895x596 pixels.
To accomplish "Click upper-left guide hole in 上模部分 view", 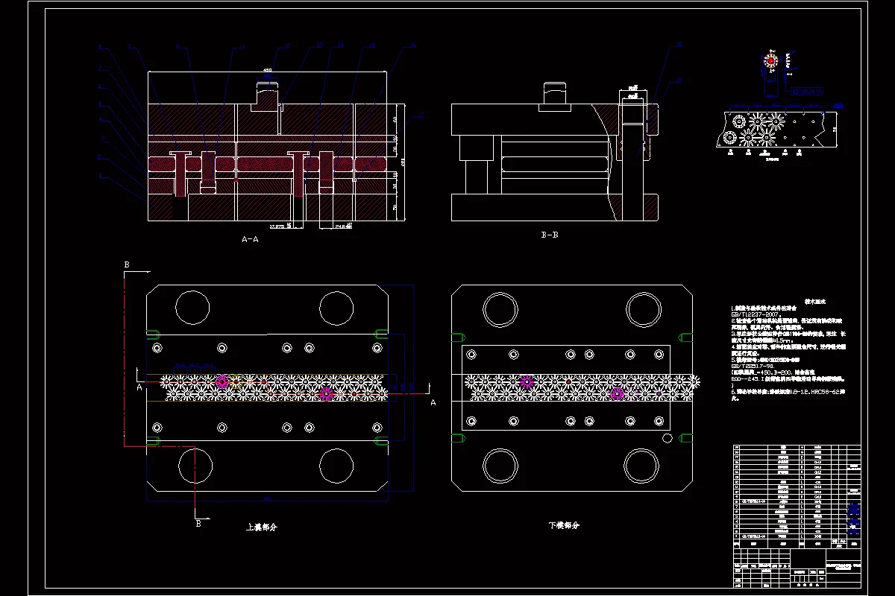I will [192, 308].
